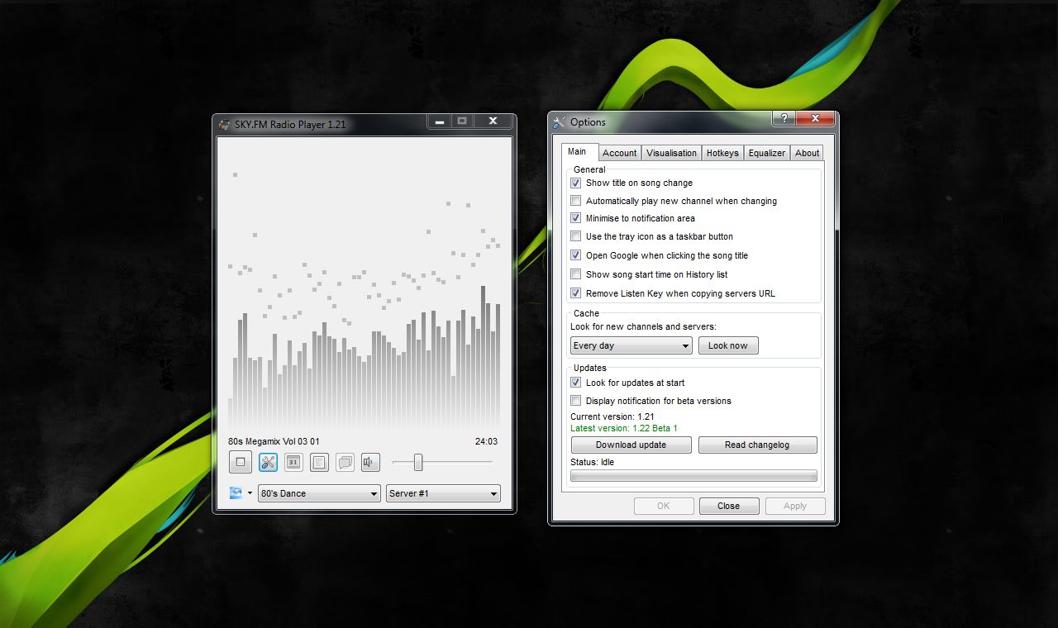Click the Latest version: 1.22 Beta 1 text

(624, 428)
